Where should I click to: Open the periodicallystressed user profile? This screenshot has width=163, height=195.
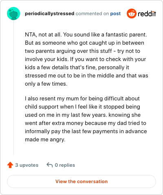tap(50, 14)
